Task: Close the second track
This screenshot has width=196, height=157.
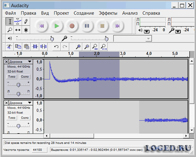Action: [x=6, y=103]
